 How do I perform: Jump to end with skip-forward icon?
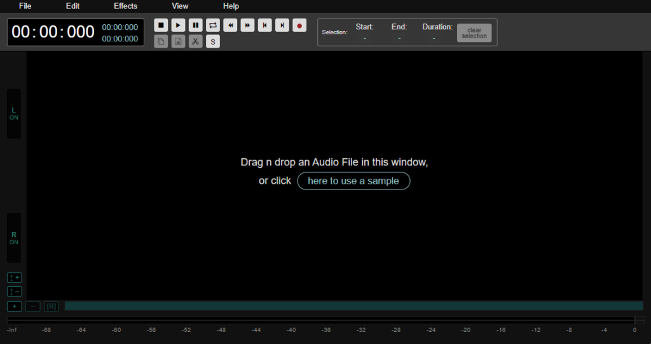tap(282, 25)
